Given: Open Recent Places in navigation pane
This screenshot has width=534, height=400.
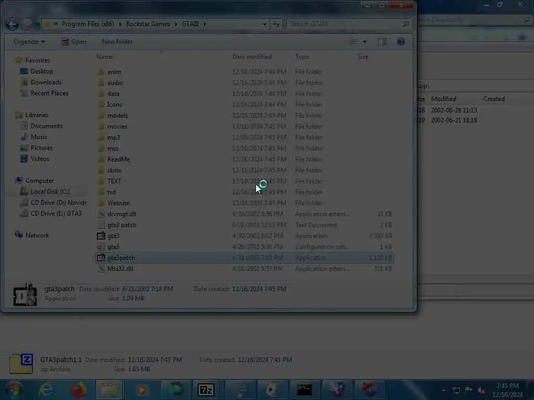Looking at the screenshot, I should [x=50, y=93].
